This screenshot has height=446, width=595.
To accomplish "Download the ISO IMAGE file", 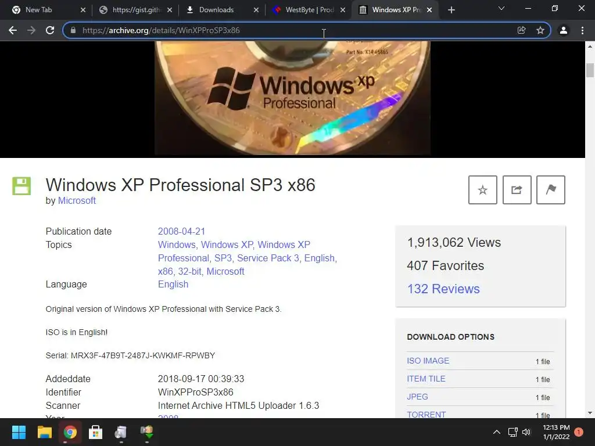I will (428, 361).
